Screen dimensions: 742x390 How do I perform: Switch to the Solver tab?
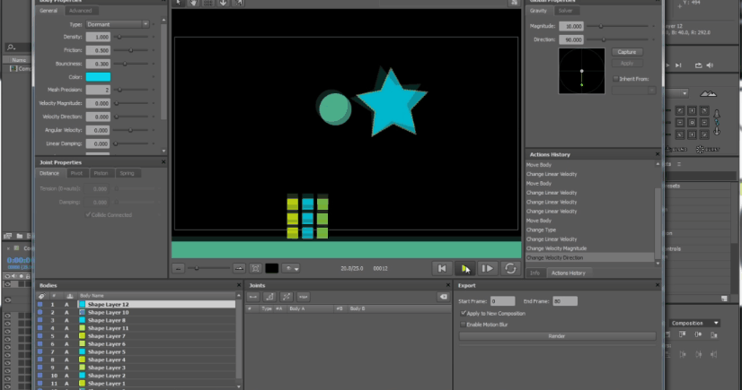coord(565,11)
